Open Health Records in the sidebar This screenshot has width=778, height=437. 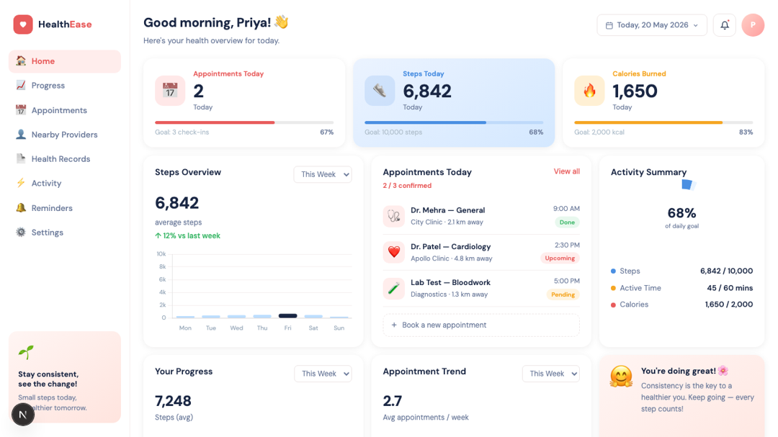click(65, 158)
